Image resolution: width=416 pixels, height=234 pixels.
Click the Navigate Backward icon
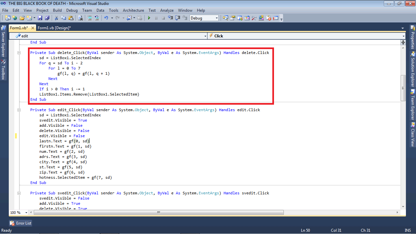pos(129,18)
